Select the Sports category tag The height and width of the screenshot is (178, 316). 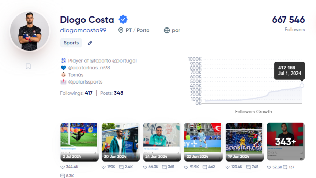[71, 43]
